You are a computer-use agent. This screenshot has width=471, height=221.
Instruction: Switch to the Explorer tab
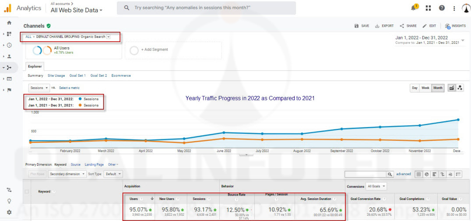point(35,66)
